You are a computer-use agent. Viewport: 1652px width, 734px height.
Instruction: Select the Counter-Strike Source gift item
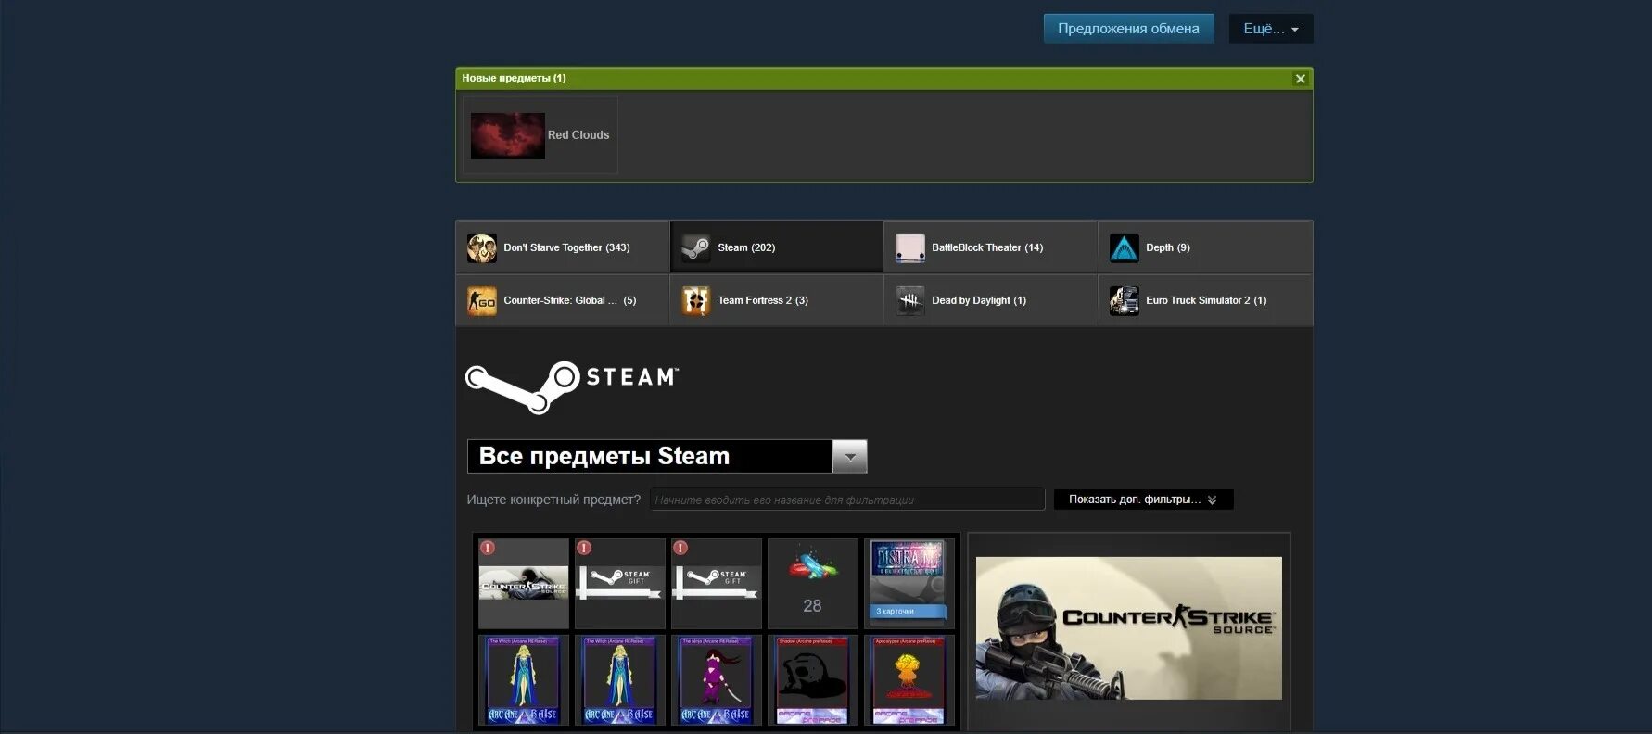coord(524,584)
